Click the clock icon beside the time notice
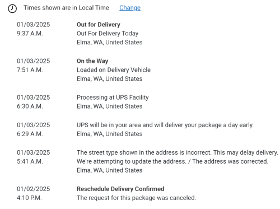280x209 pixels. point(12,8)
